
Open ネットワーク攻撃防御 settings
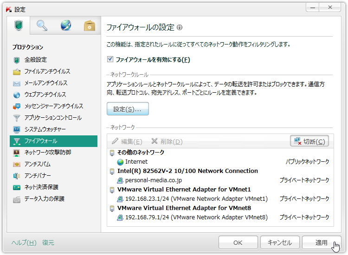pyautogui.click(x=47, y=153)
